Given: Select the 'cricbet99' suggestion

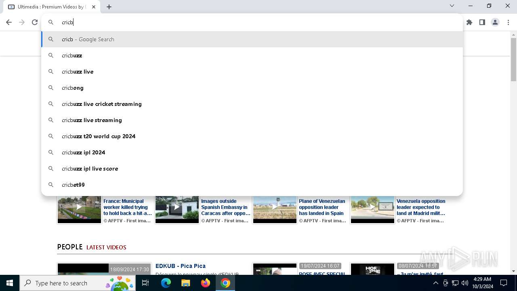Looking at the screenshot, I should click(x=252, y=185).
